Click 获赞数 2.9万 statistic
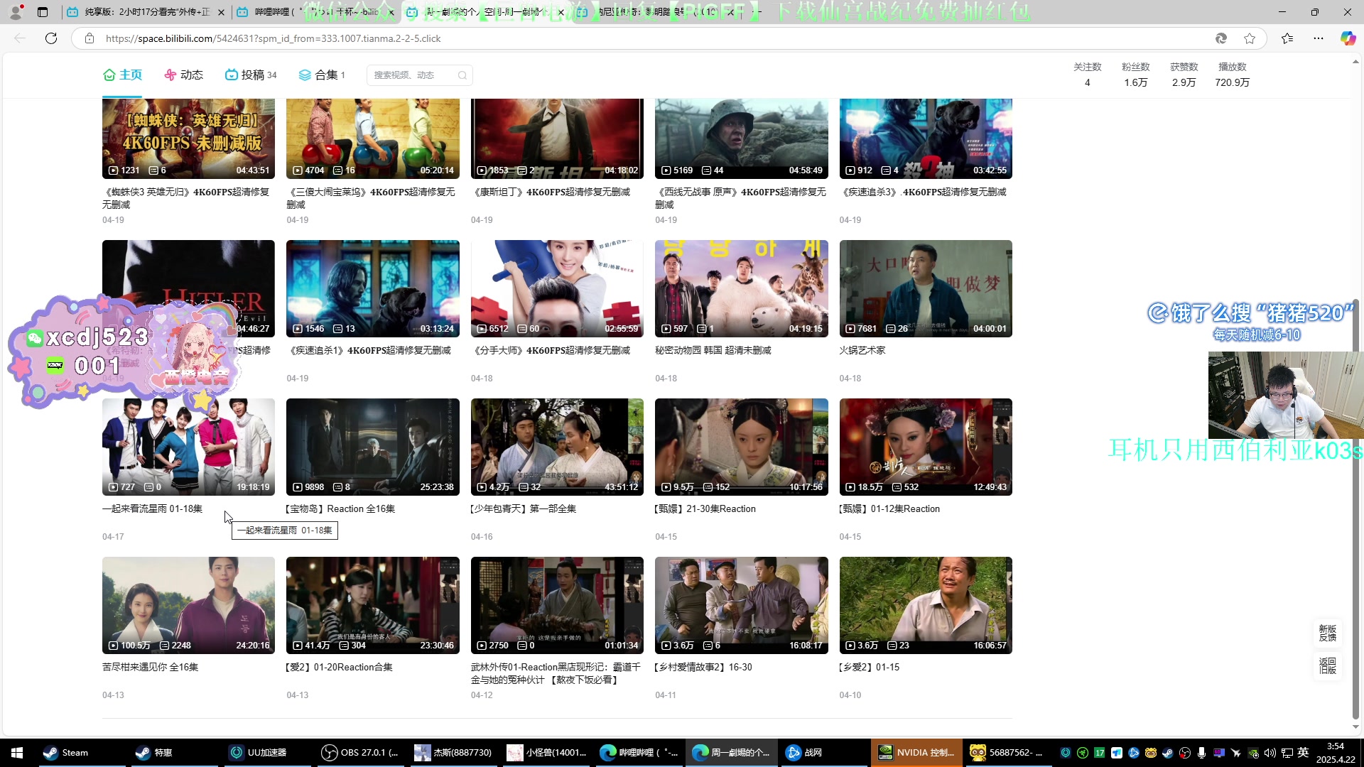The height and width of the screenshot is (767, 1364). point(1184,75)
